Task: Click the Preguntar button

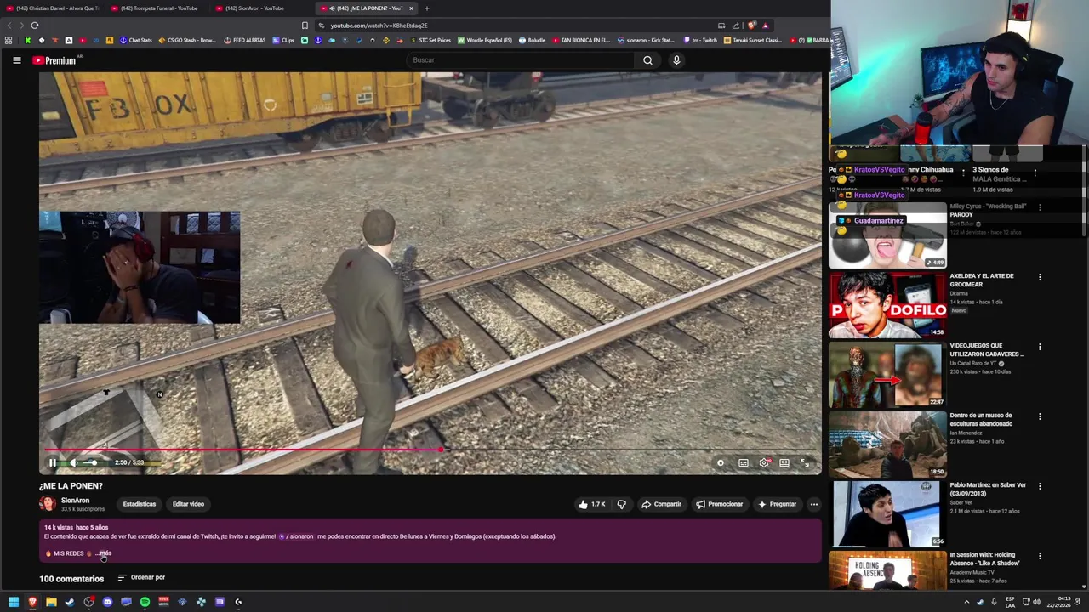Action: [x=777, y=504]
